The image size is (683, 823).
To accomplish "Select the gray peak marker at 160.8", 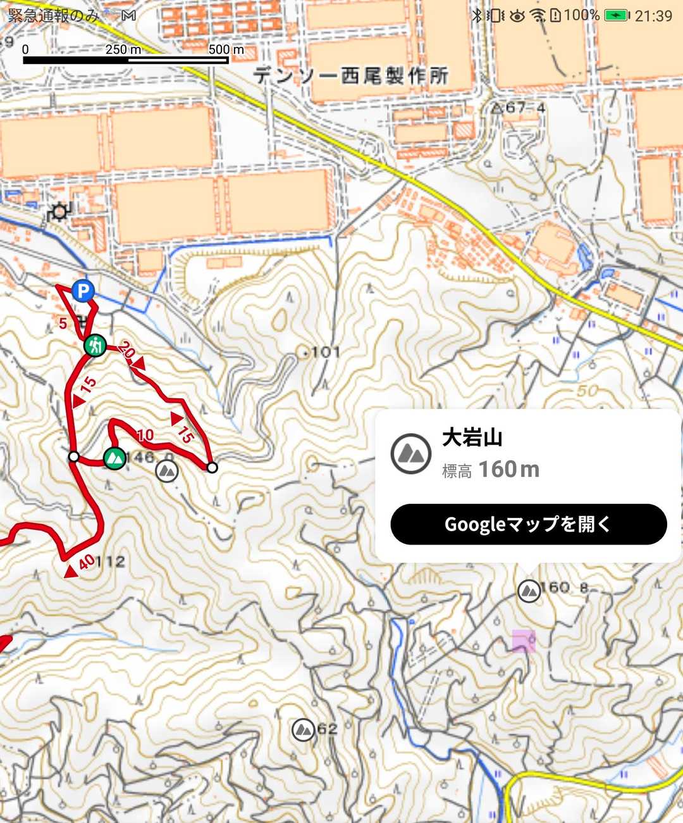I will point(529,591).
